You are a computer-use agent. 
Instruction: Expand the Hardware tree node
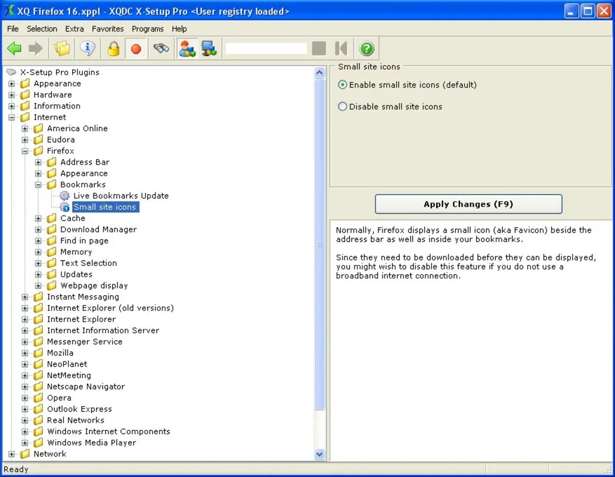click(11, 95)
